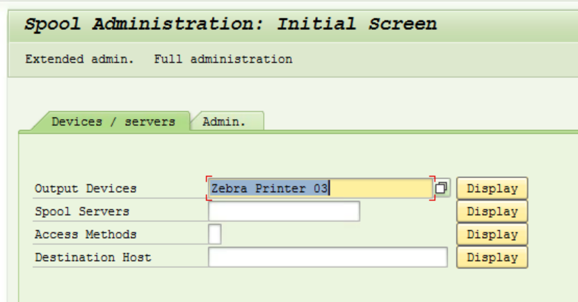Click the Spool Administration: Initial Screen title
Image resolution: width=578 pixels, height=302 pixels.
(231, 24)
